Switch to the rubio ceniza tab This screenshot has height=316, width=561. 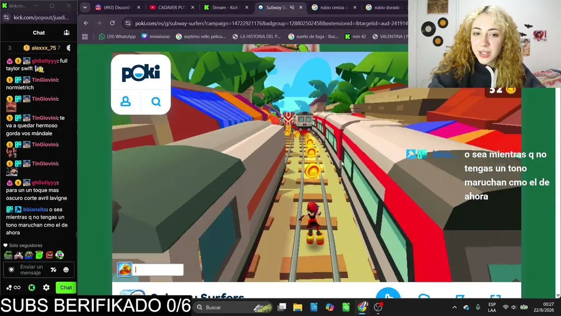point(334,7)
